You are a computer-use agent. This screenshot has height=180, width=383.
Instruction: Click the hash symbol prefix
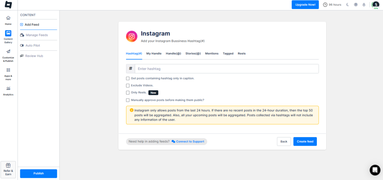[x=131, y=69]
